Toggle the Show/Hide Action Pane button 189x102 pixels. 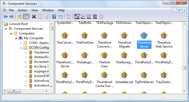click(x=60, y=17)
